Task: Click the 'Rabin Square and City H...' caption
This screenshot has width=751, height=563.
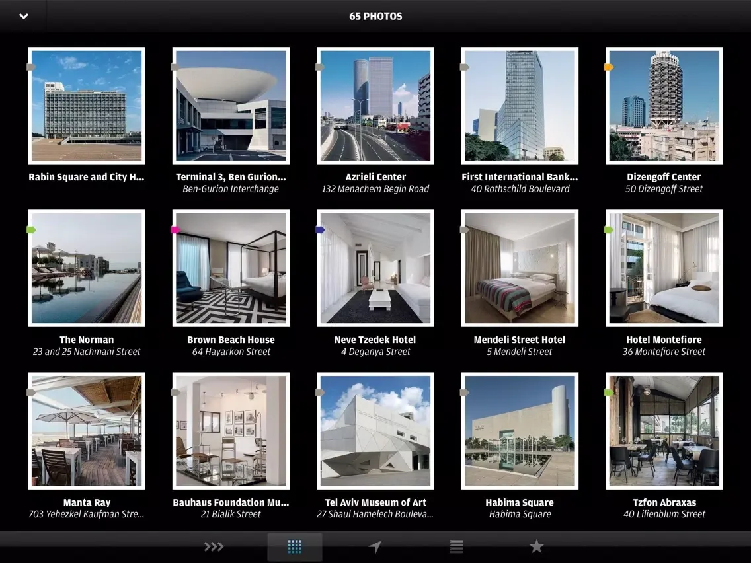Action: [x=86, y=177]
